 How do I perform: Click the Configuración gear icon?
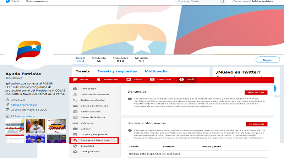pos(75,152)
